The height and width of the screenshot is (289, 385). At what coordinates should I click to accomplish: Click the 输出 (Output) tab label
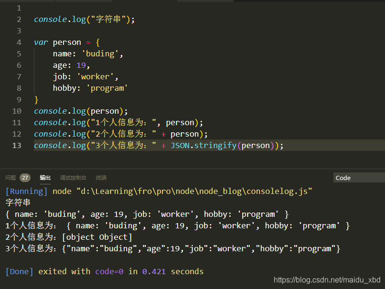(x=45, y=177)
